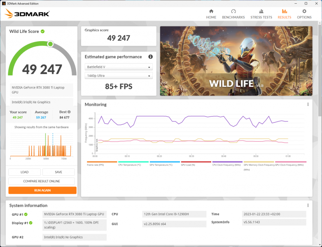Open the Monitoring panel options menu

pyautogui.click(x=308, y=104)
